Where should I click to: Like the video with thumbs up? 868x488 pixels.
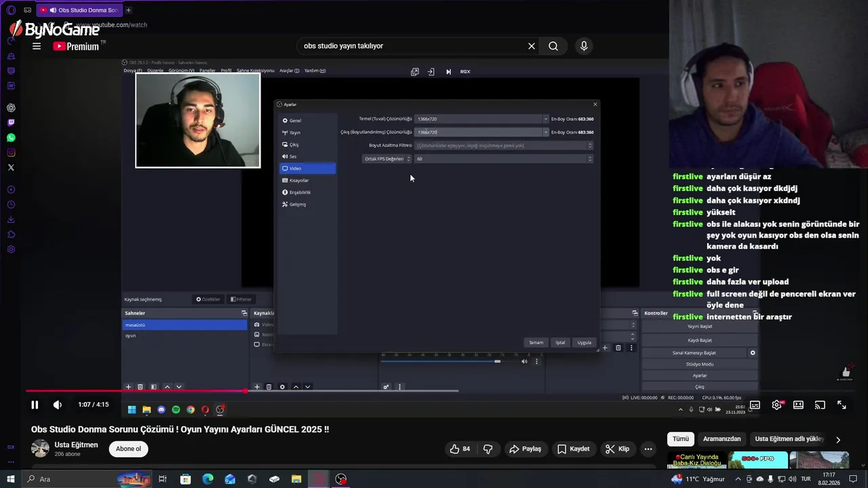460,449
